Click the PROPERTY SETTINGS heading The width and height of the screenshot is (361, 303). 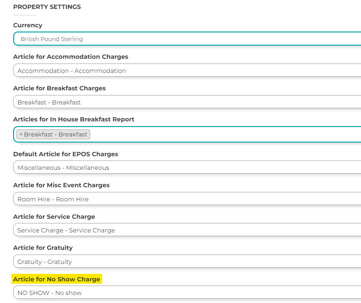47,7
